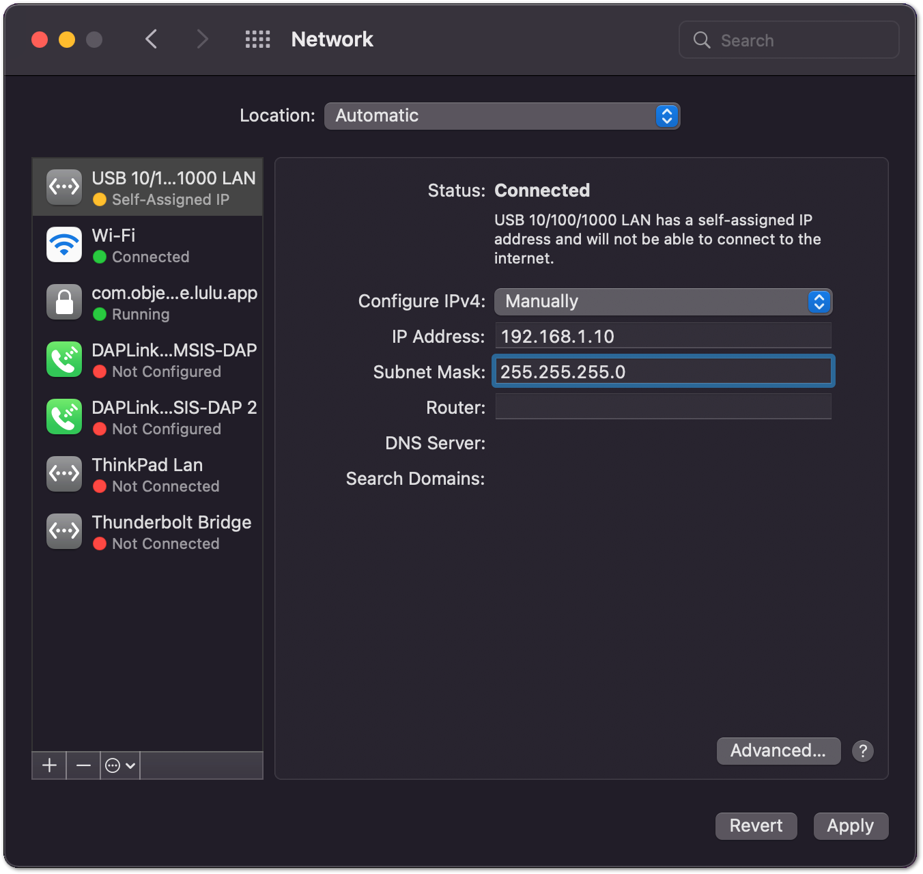Click the Apply button
Screen dimensions: 923x874
(x=850, y=826)
